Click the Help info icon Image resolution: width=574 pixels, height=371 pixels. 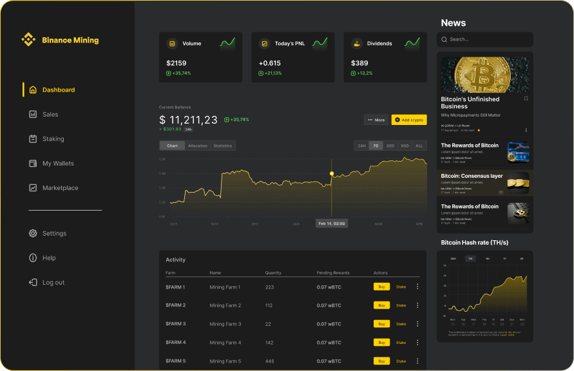33,258
